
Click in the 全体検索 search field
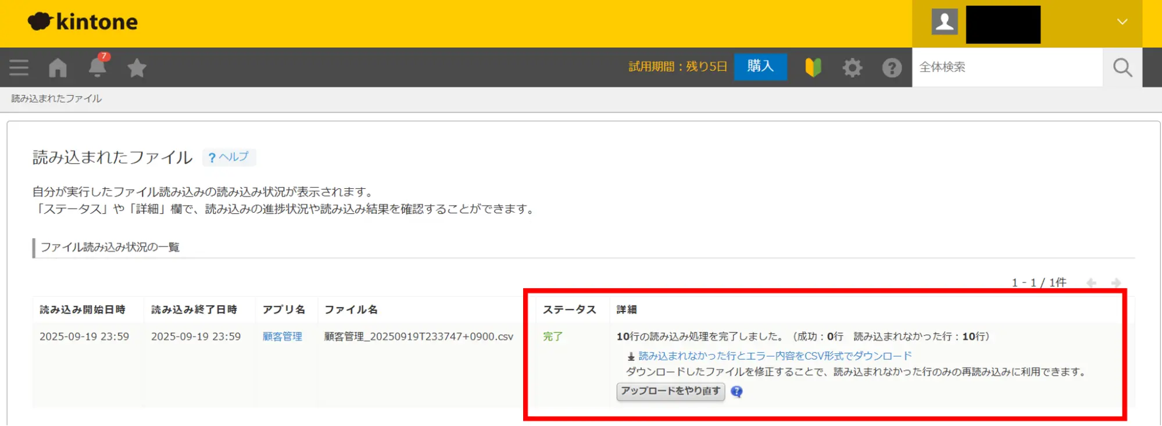tap(1007, 67)
